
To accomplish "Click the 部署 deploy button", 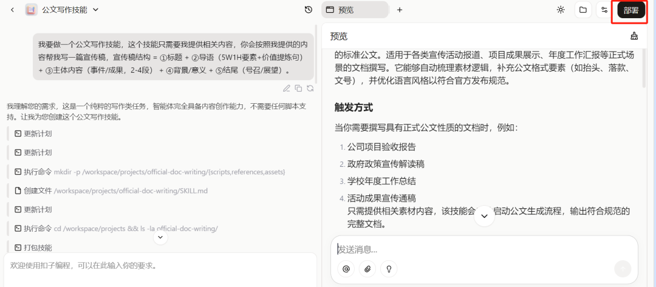I will (x=631, y=10).
